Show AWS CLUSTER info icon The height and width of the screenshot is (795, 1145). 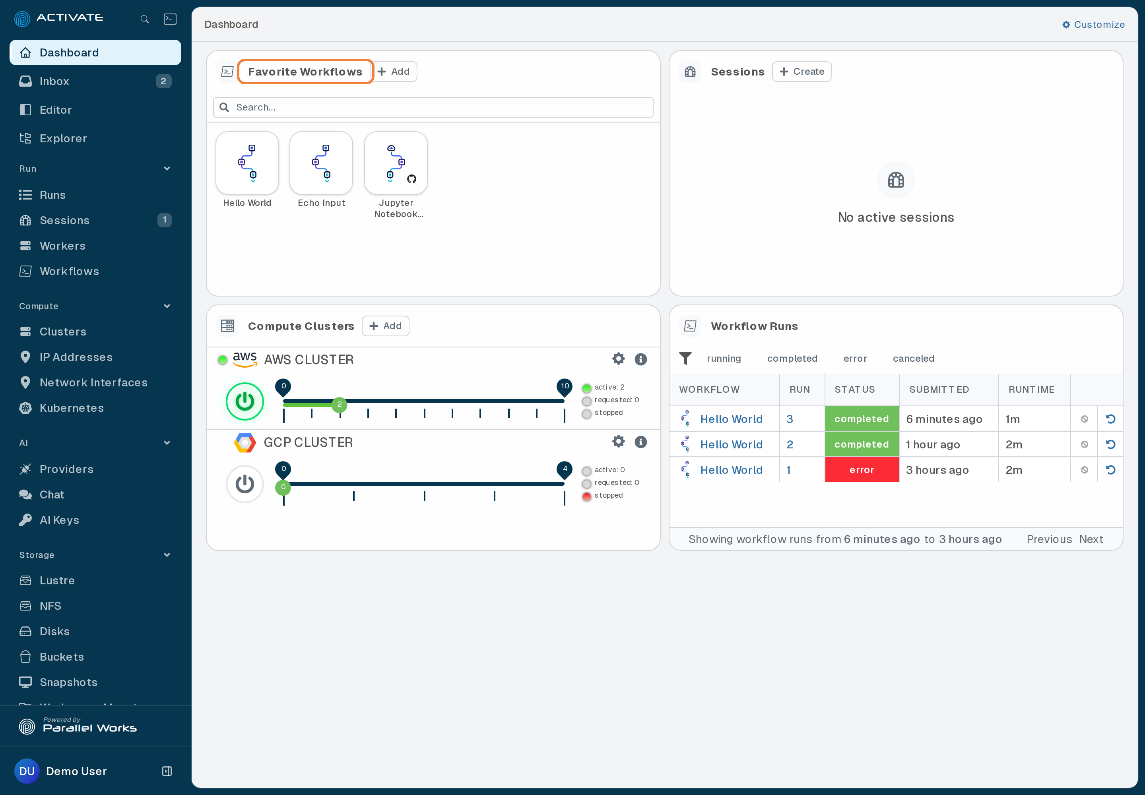coord(641,359)
